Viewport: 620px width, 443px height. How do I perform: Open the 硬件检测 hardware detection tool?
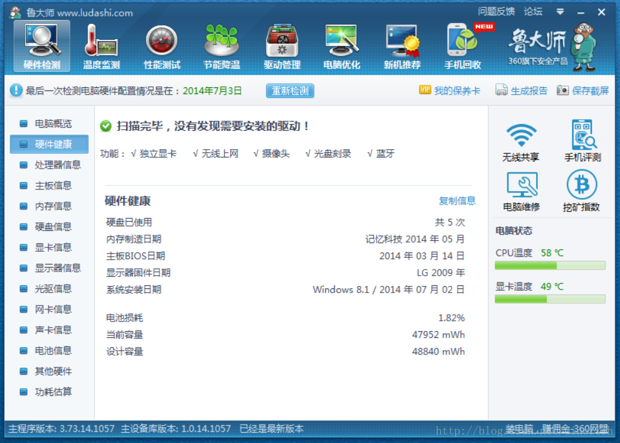click(x=42, y=46)
